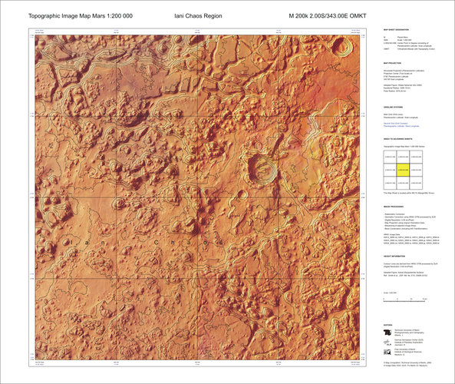The height and width of the screenshot is (384, 455).
Task: Click the 'M 200k 2.00S/343.00E OMKT' sheet designation
Action: [x=328, y=16]
